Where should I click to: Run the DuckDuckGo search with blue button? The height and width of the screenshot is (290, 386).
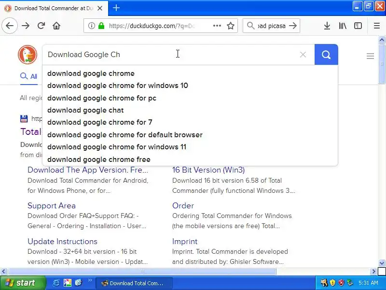[326, 55]
